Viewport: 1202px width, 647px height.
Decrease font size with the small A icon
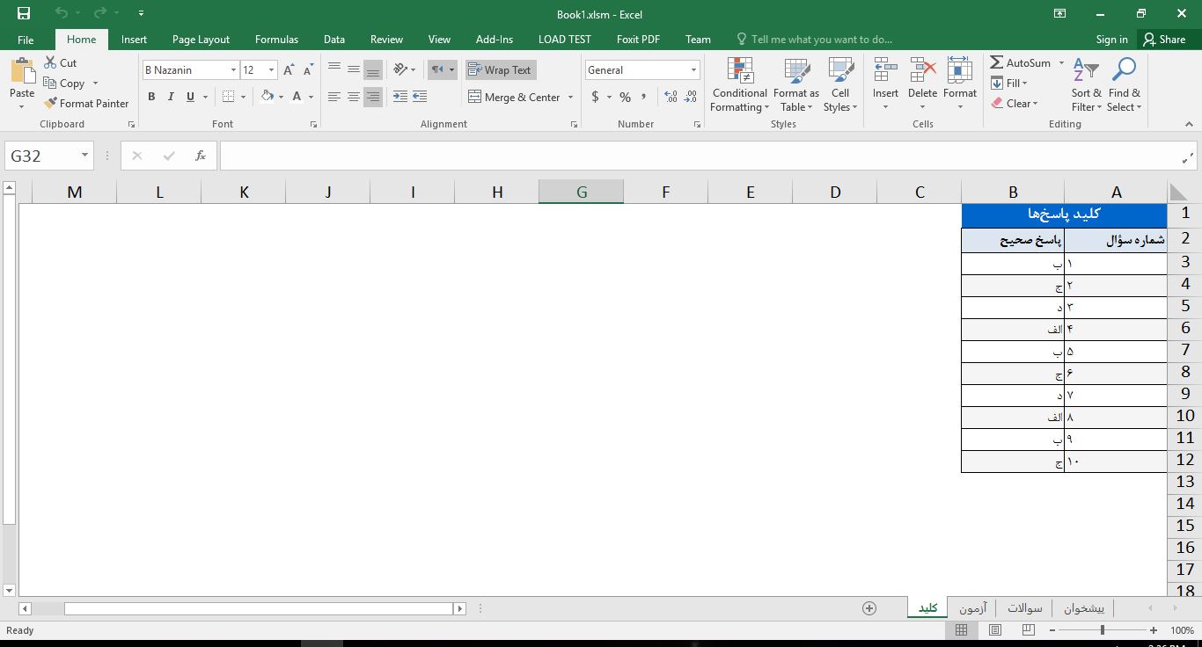pyautogui.click(x=308, y=70)
